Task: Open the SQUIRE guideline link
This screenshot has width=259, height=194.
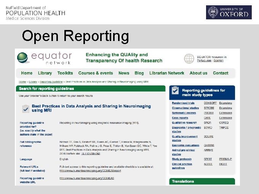Action: pos(209,137)
